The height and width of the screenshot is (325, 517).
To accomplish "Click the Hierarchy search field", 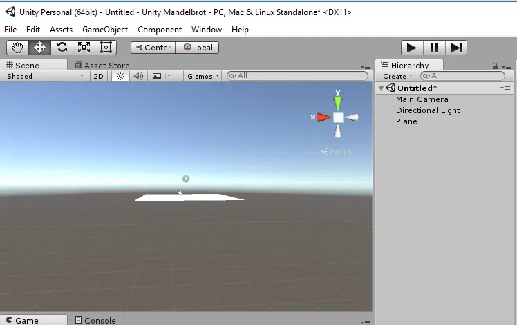I will click(462, 76).
